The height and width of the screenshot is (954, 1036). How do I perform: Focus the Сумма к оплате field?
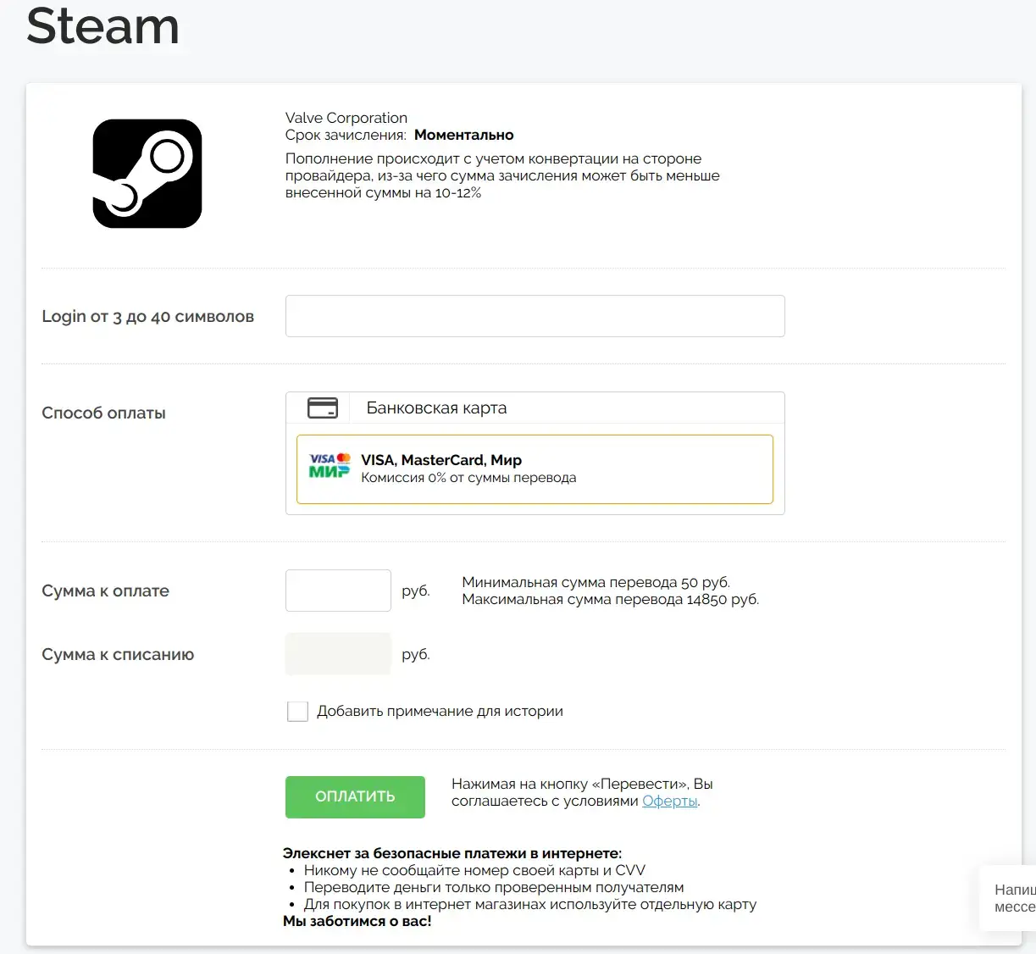point(338,591)
